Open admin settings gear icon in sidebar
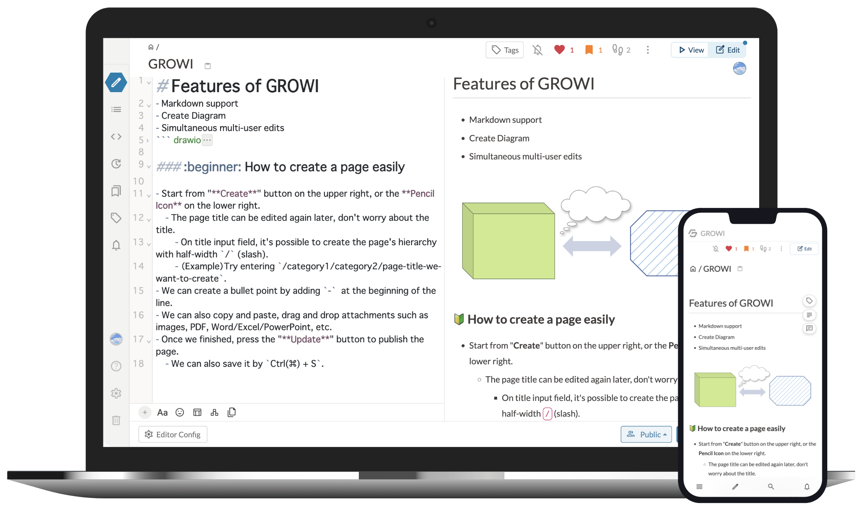The image size is (863, 505). coord(116,393)
